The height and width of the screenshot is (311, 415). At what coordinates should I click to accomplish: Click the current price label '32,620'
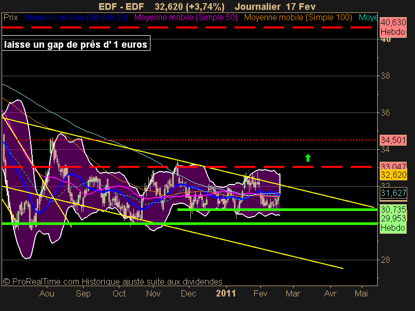click(x=393, y=175)
